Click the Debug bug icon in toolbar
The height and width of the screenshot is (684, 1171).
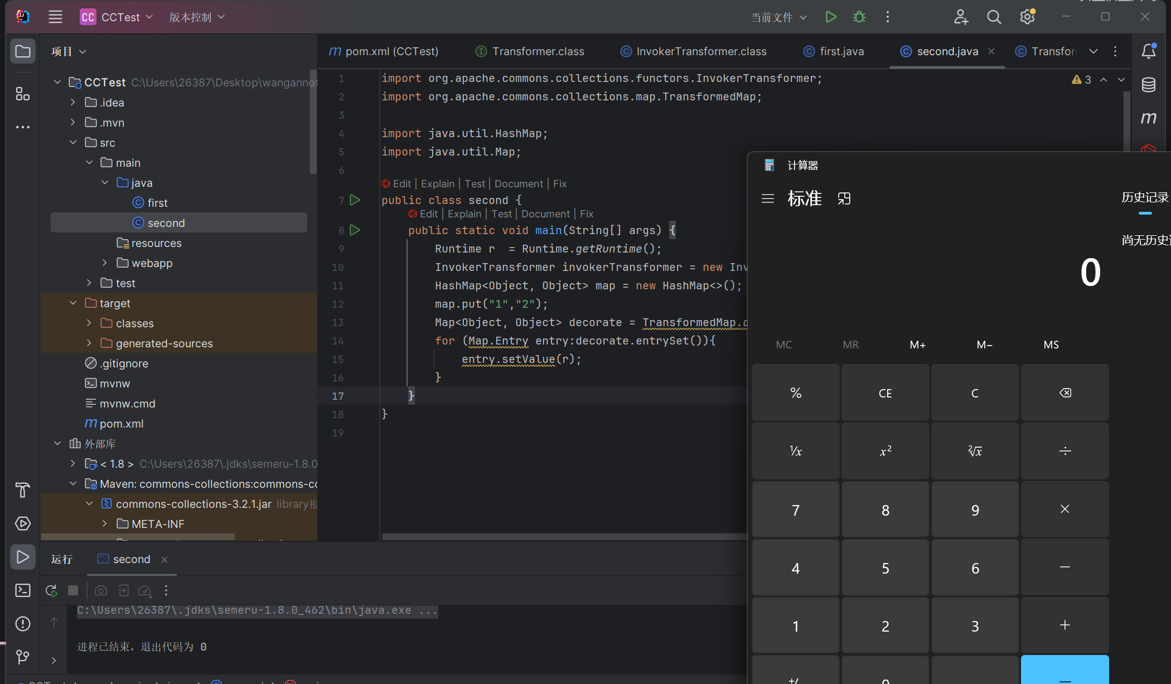[859, 17]
